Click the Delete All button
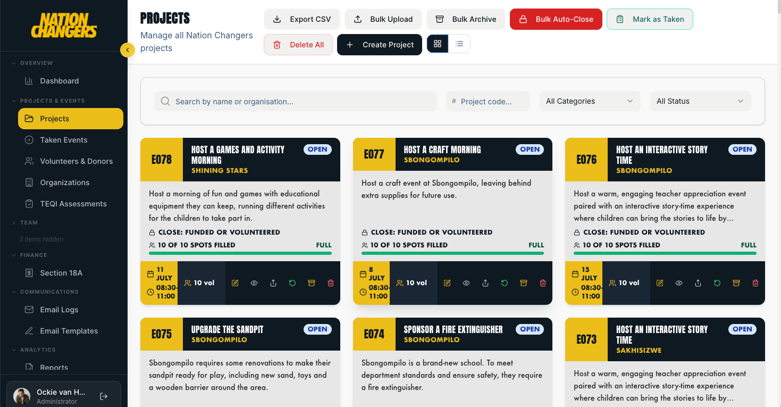 pos(298,45)
